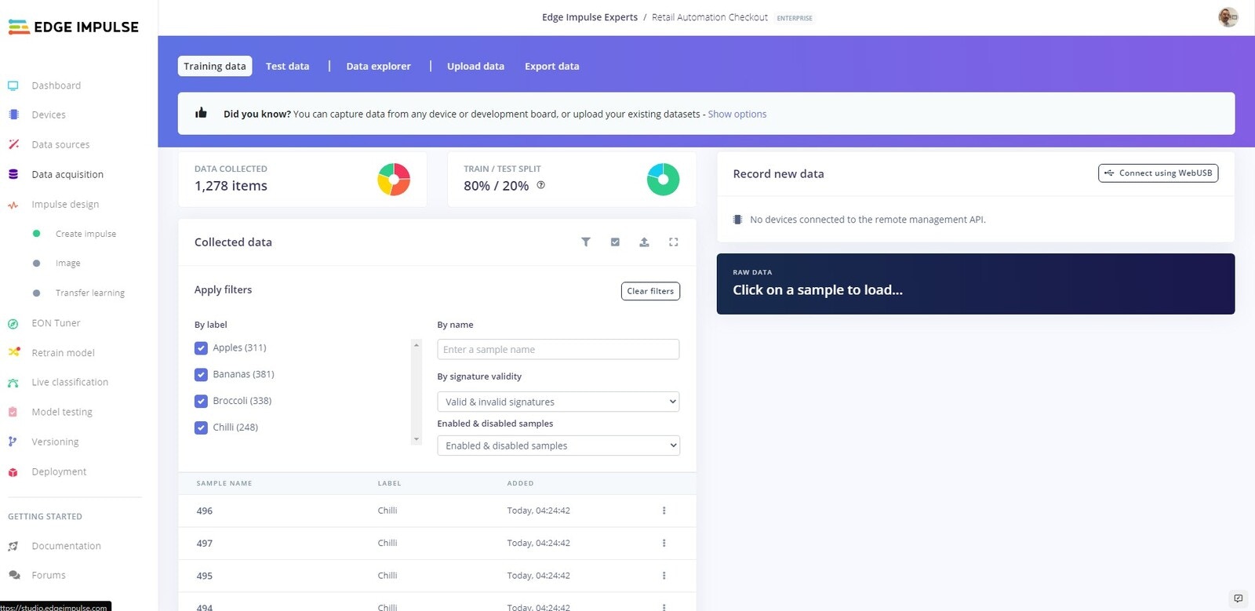This screenshot has width=1255, height=611.
Task: Click the train/test split help question icon
Action: (x=540, y=185)
